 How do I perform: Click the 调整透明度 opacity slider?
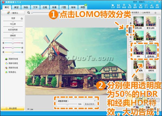click(67, 104)
